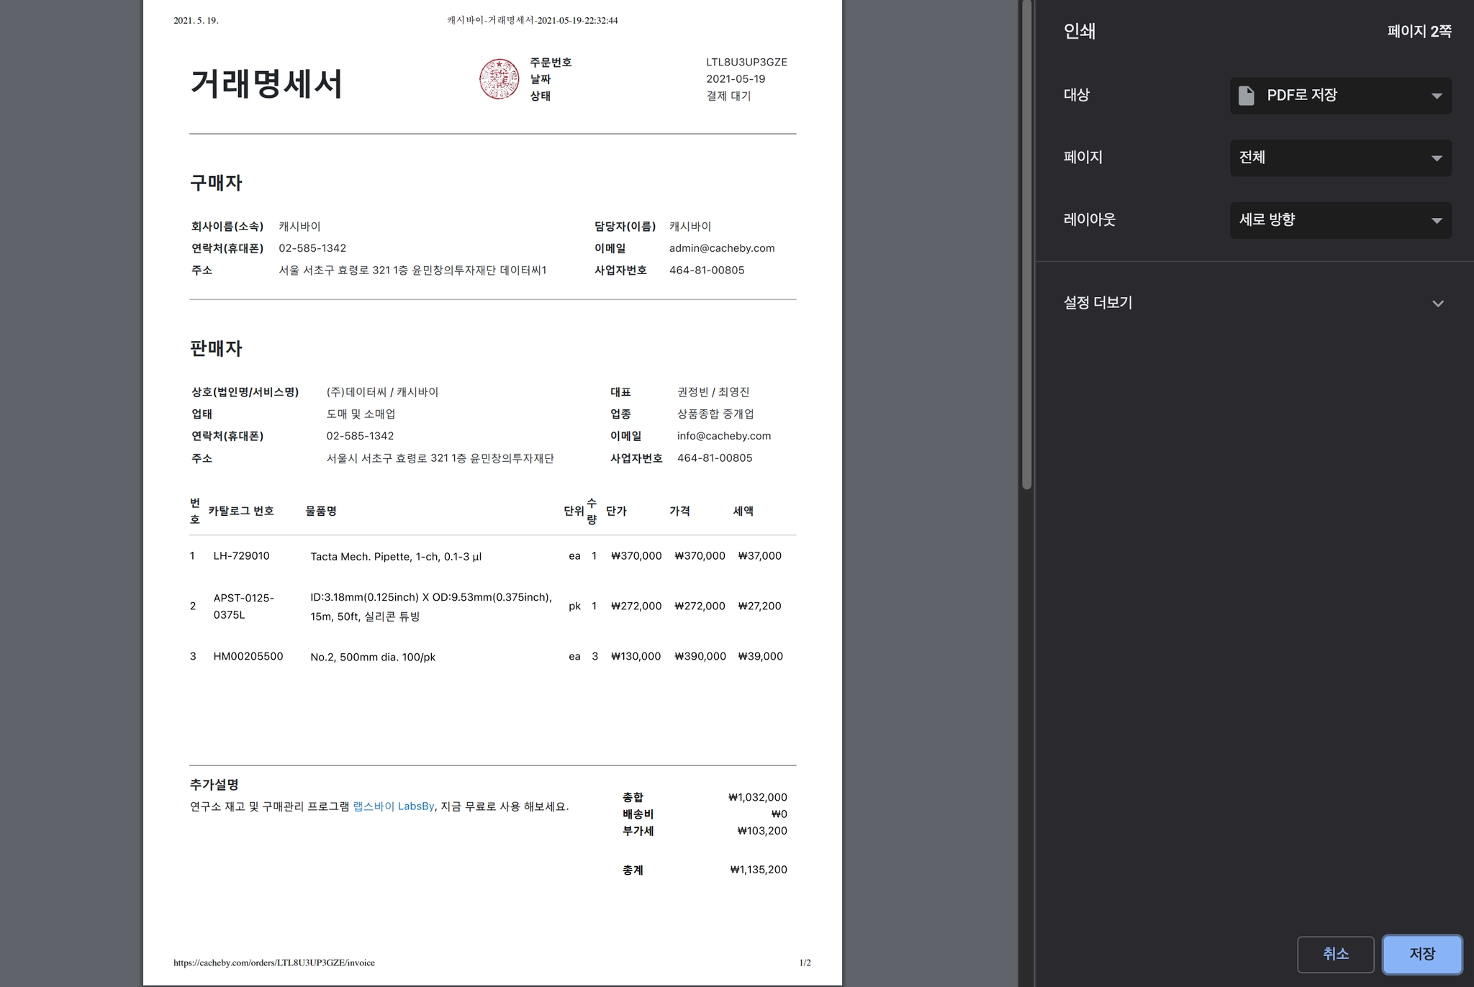Click the status value 결제 대기
Viewport: 1474px width, 987px height.
coord(728,96)
